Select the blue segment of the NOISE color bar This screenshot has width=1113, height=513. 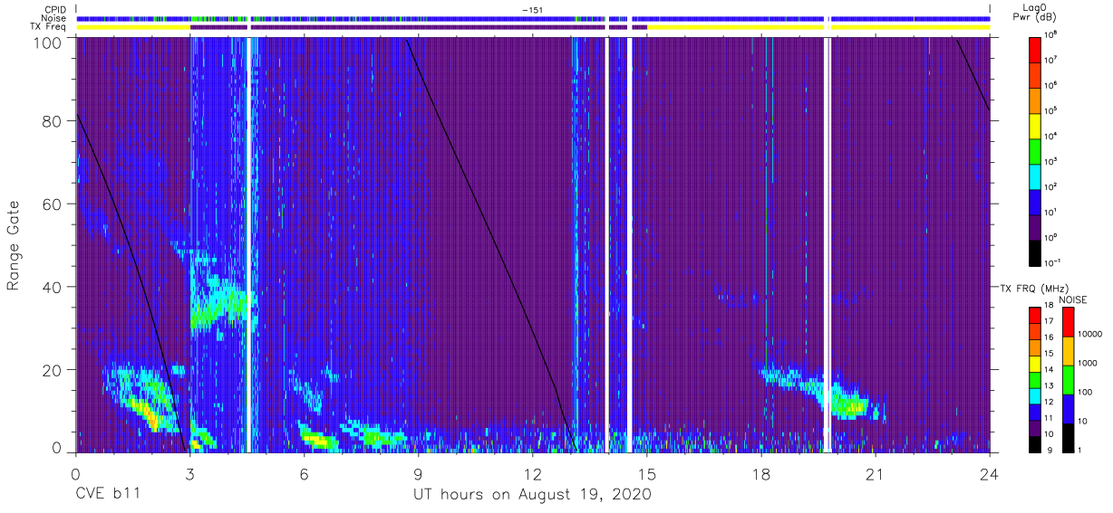(1068, 408)
